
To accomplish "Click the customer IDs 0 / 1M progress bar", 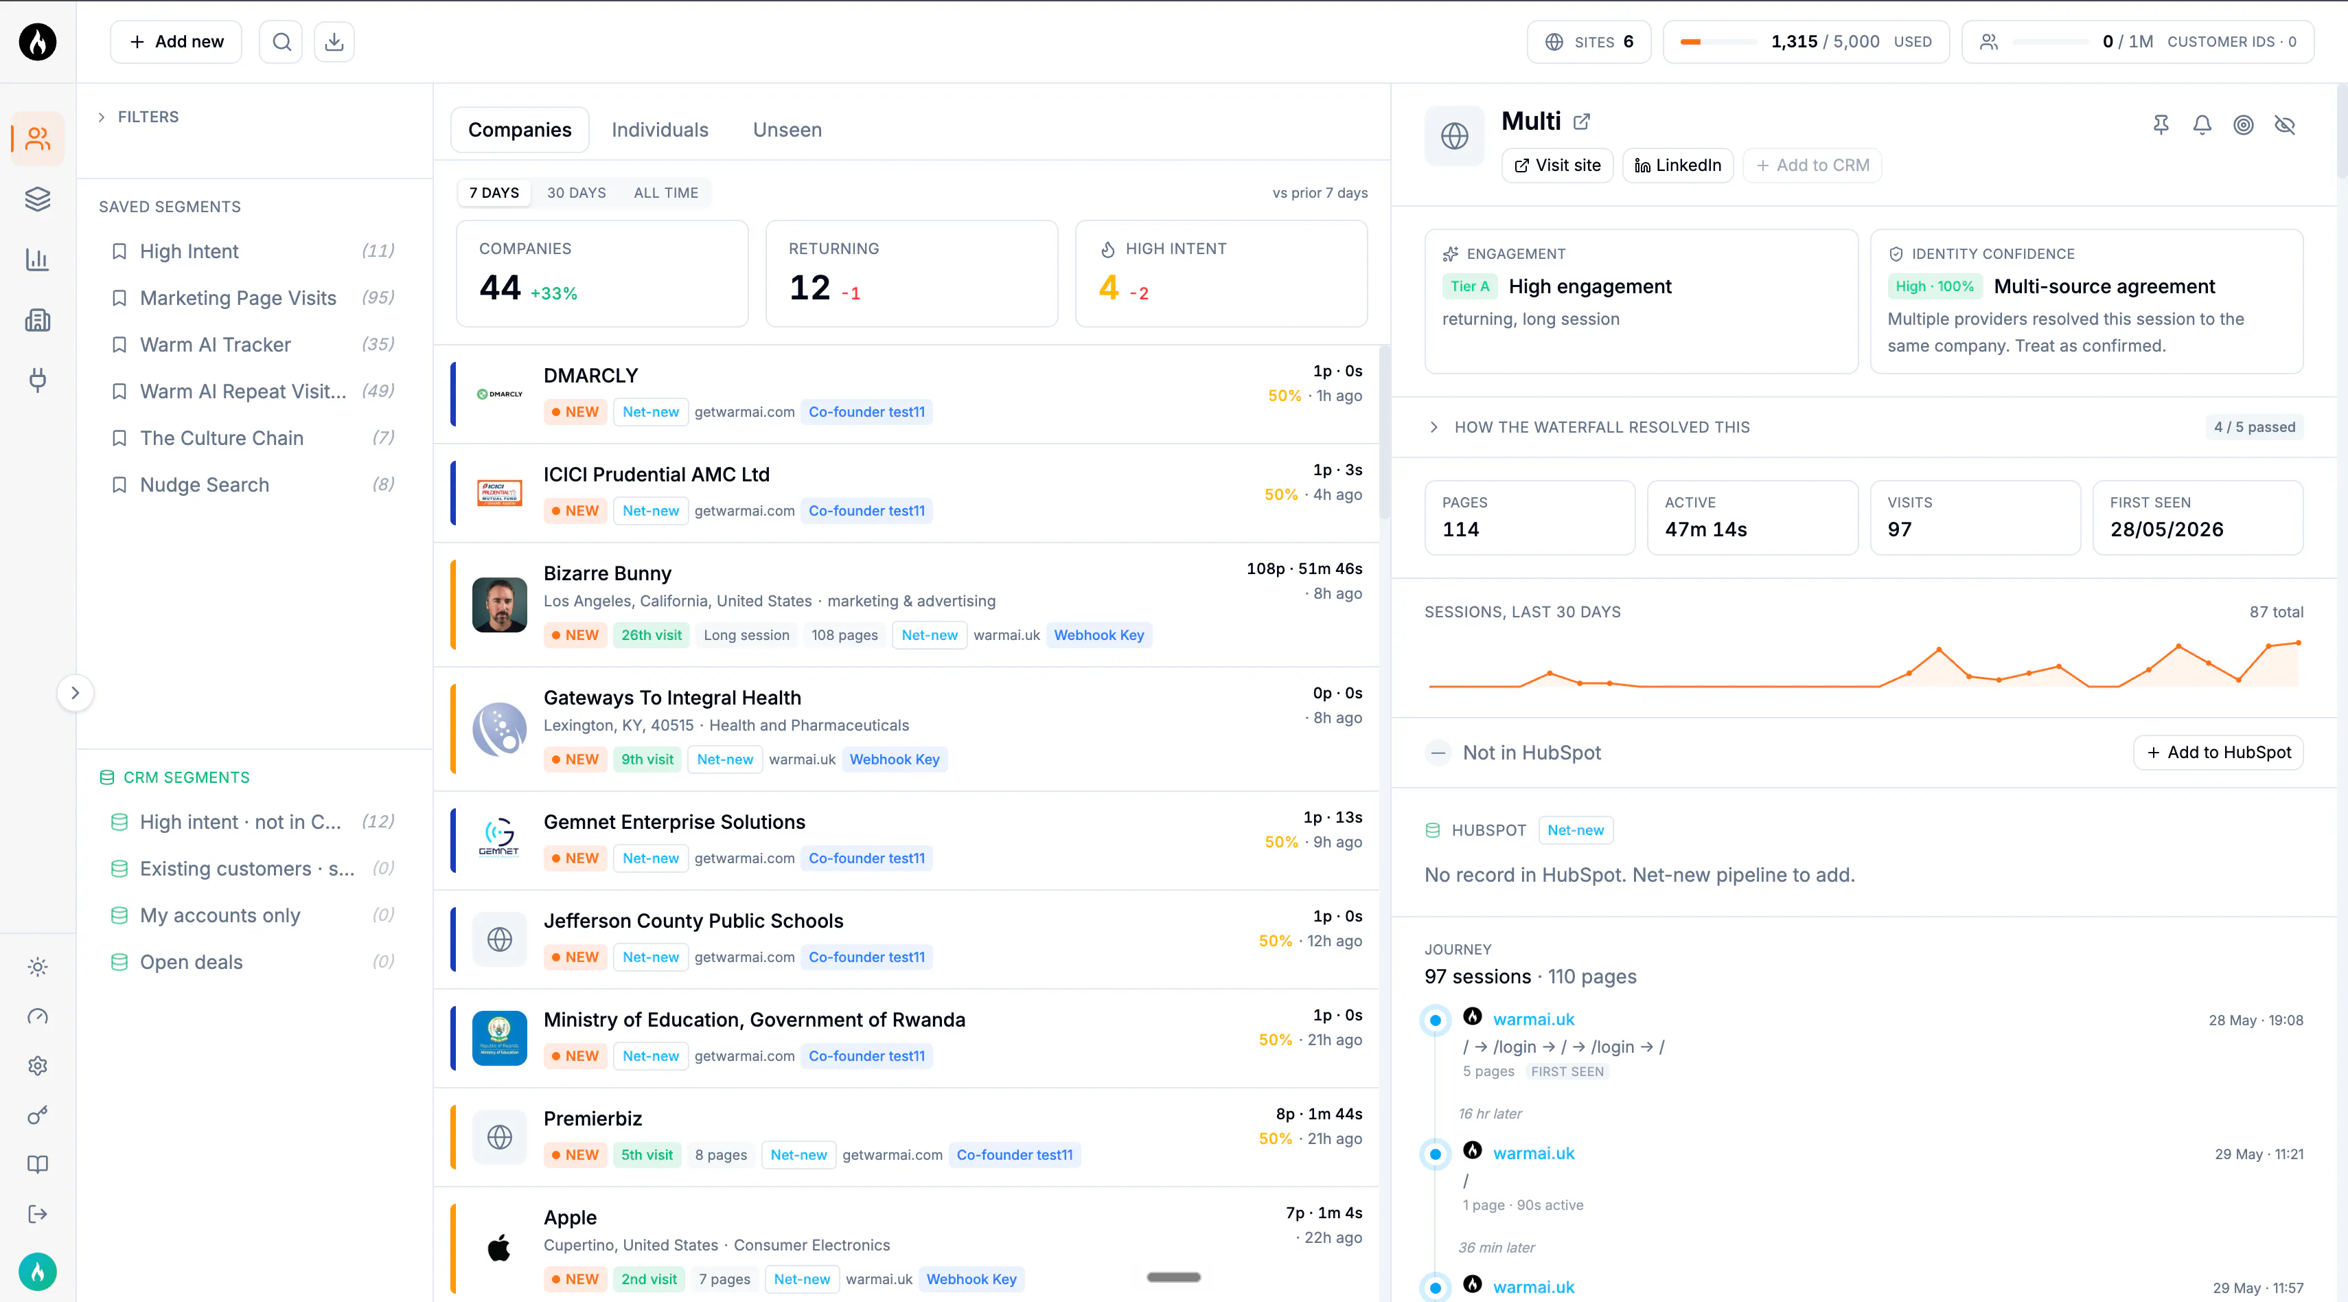I will (x=2051, y=42).
